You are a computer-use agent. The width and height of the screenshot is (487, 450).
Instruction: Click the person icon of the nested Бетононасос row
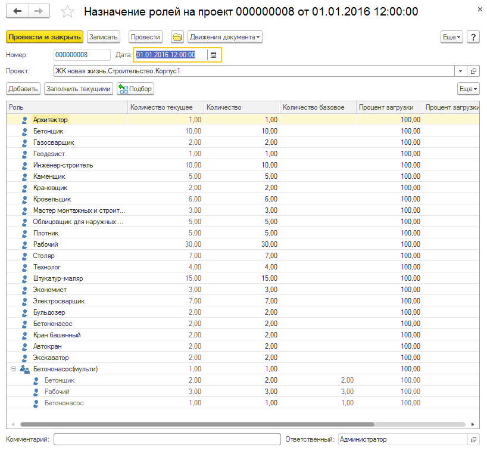tap(36, 404)
